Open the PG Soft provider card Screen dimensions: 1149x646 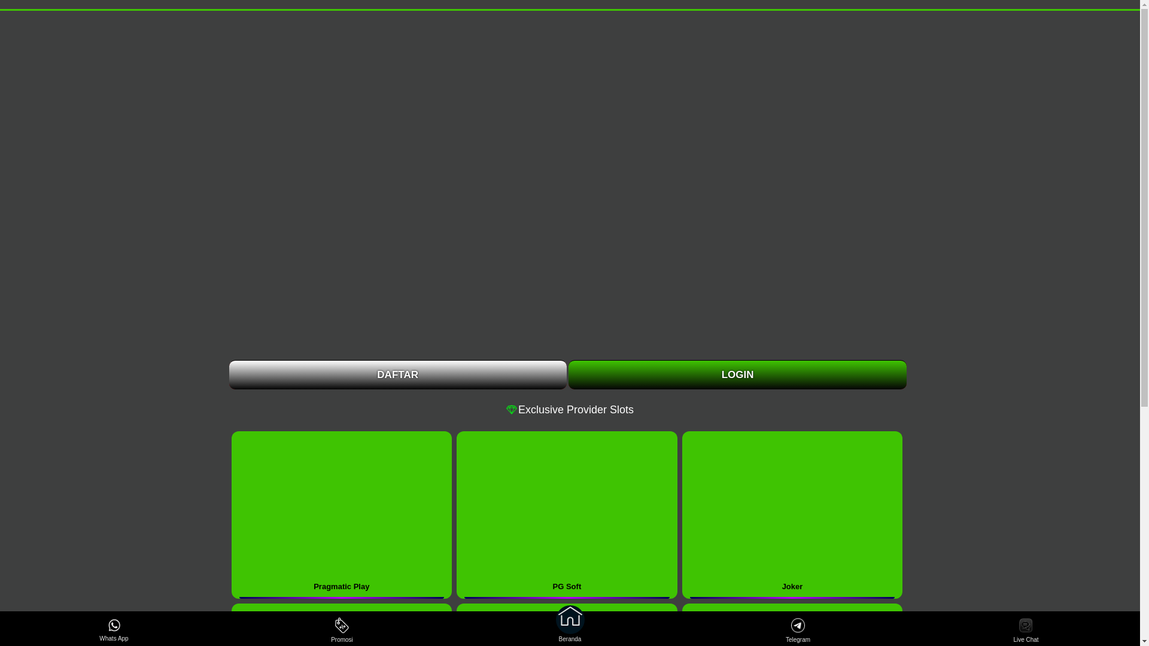point(567,508)
